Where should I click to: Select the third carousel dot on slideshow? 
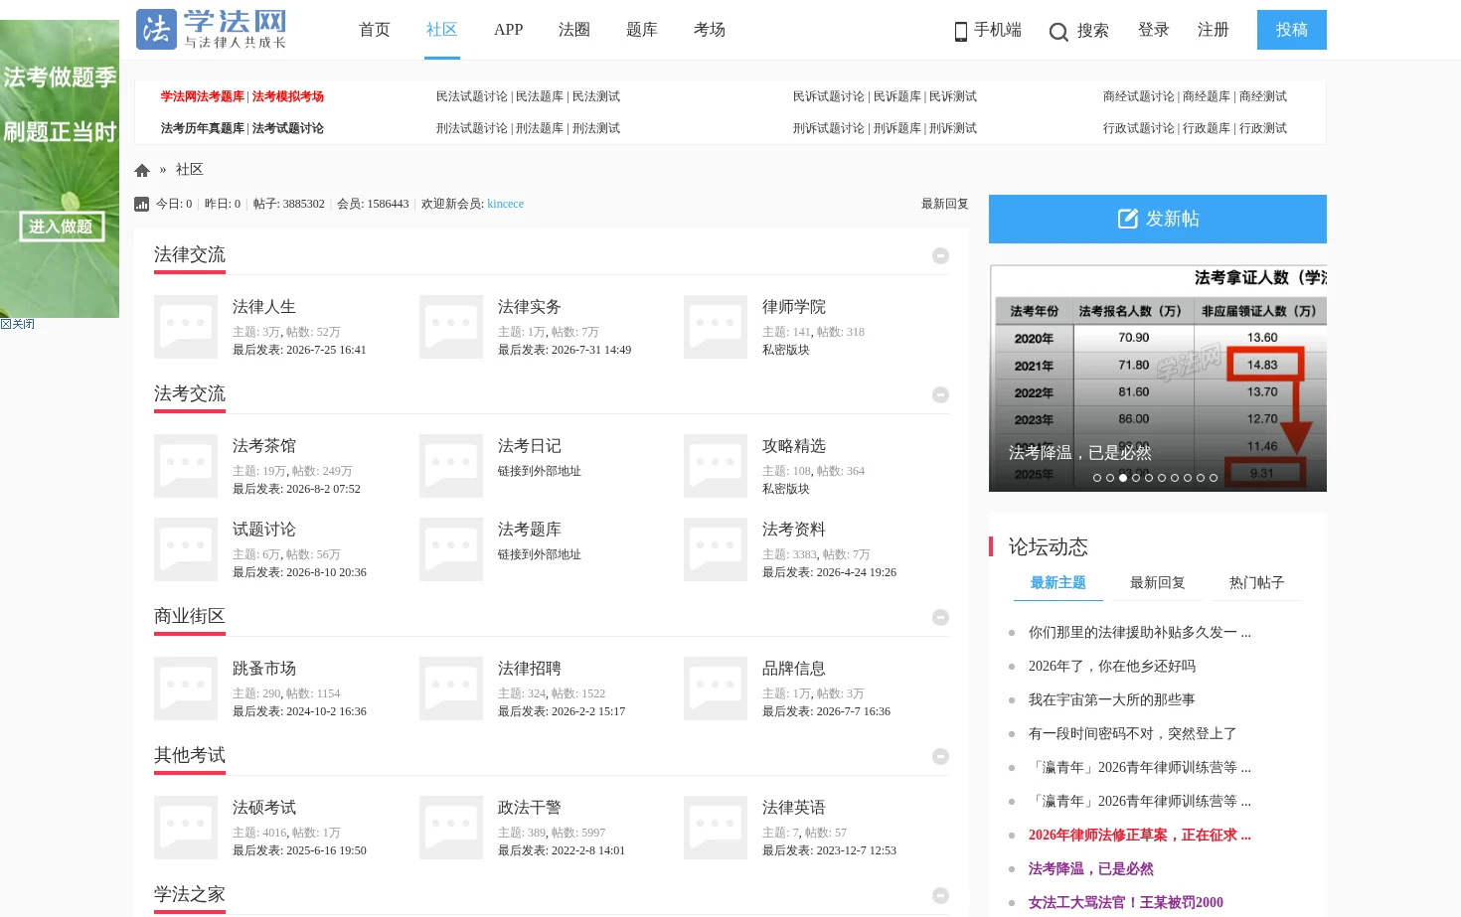1123,478
